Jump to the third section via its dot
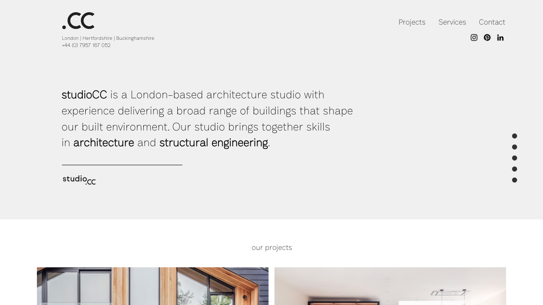Screen dimensions: 543x305 (x=515, y=158)
